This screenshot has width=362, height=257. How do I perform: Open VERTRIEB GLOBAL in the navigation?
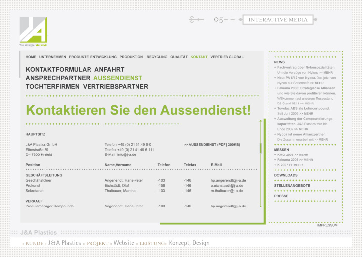click(x=227, y=57)
